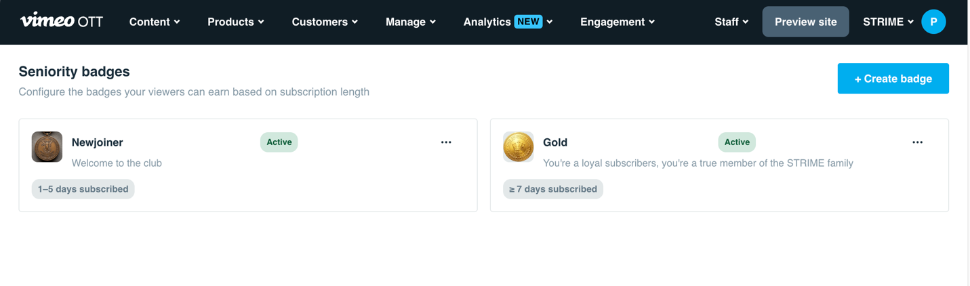Image resolution: width=970 pixels, height=286 pixels.
Task: Click the Create badge button
Action: click(893, 79)
